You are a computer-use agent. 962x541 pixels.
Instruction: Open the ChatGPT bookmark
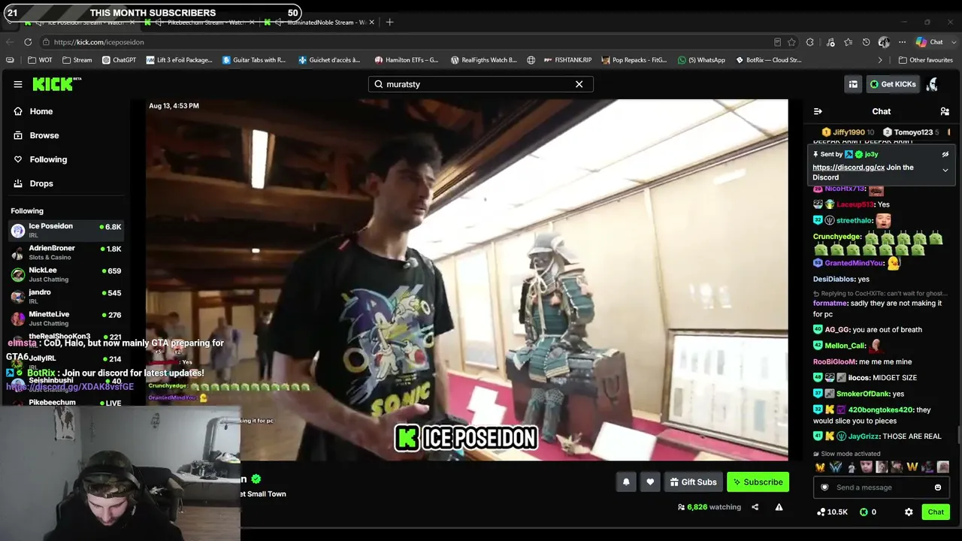(x=119, y=60)
